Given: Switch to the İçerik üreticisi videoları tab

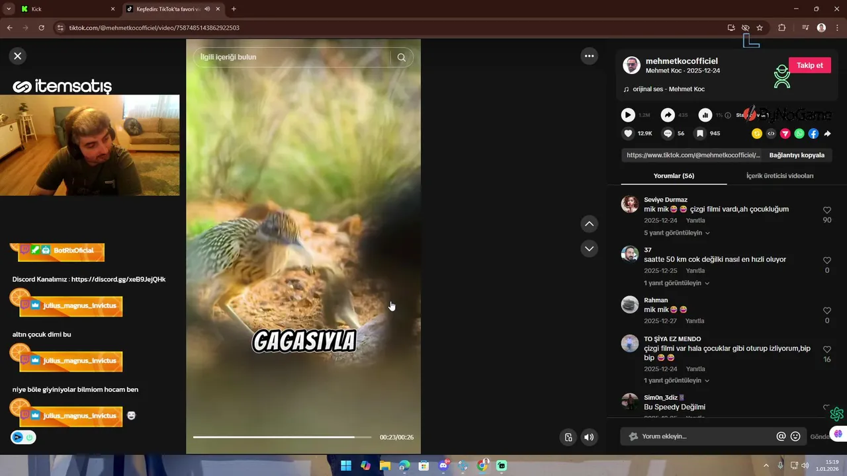Looking at the screenshot, I should pyautogui.click(x=780, y=176).
